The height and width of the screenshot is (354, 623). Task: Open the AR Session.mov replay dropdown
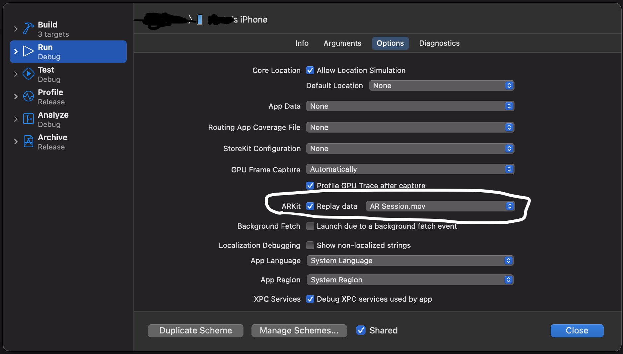pos(440,206)
